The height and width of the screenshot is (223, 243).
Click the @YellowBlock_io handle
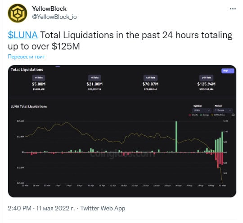tap(54, 17)
